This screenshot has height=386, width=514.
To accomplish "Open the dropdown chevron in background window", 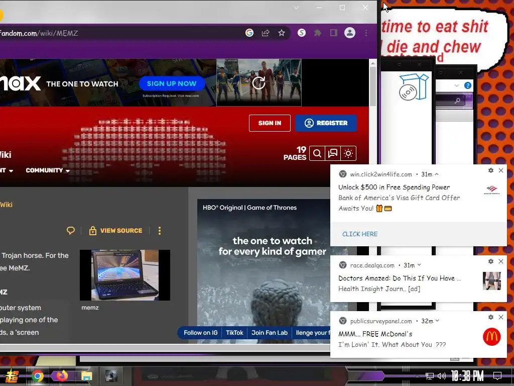I will tap(457, 85).
